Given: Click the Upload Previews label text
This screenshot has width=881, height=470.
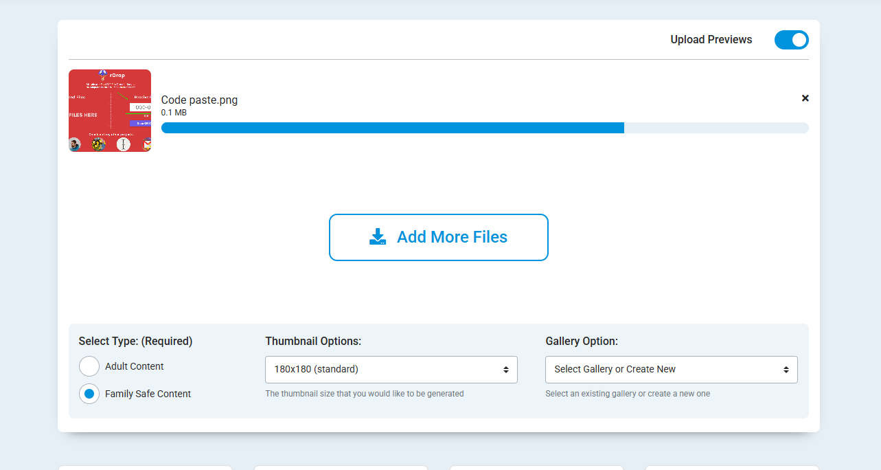Looking at the screenshot, I should point(711,39).
